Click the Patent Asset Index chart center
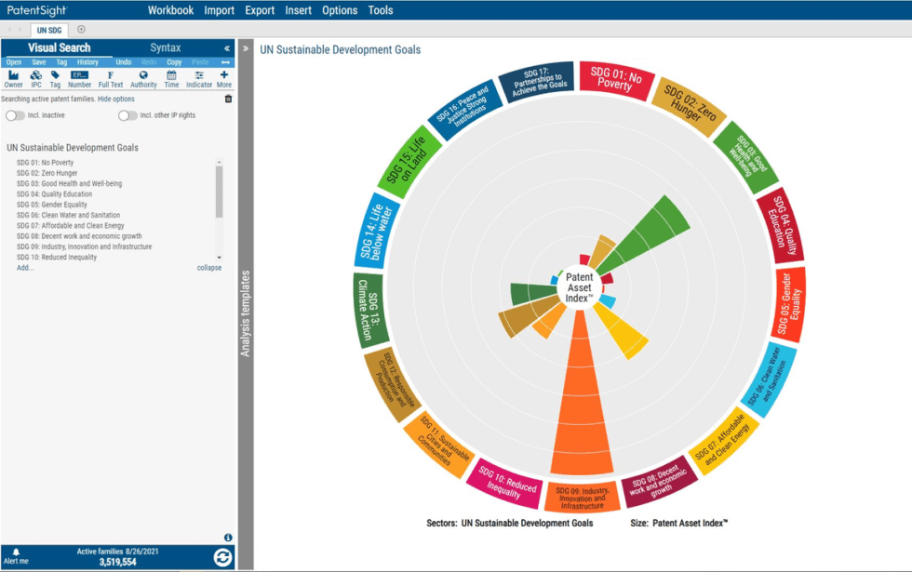The image size is (912, 572). pyautogui.click(x=579, y=287)
